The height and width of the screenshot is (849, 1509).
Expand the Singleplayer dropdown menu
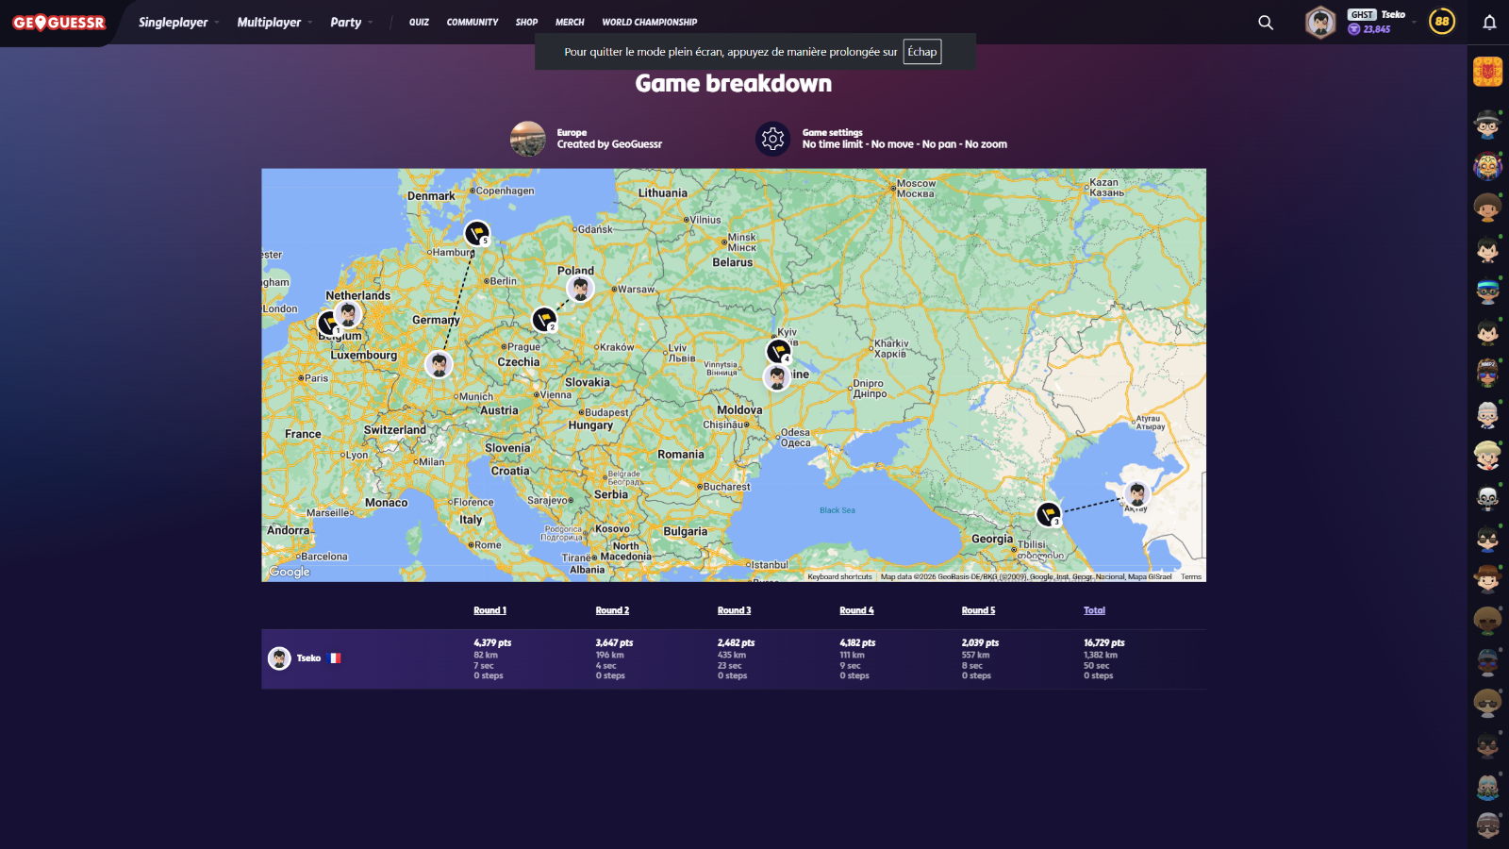coord(178,23)
